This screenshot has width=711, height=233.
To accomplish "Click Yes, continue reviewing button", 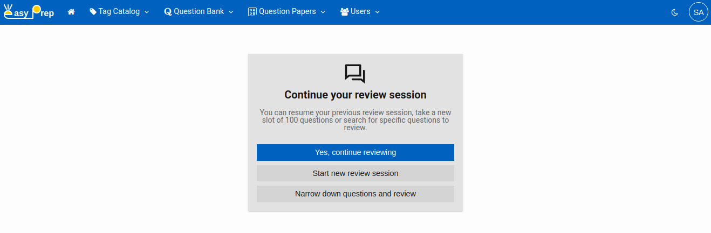I will (x=355, y=152).
